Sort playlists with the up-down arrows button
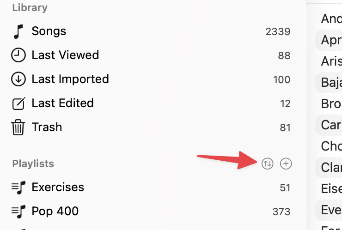 pyautogui.click(x=267, y=163)
